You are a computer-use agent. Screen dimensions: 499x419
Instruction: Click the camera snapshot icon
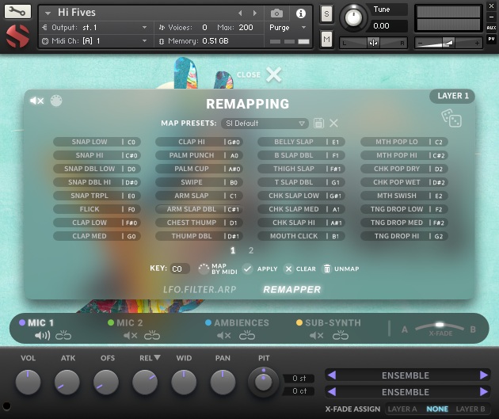[276, 13]
